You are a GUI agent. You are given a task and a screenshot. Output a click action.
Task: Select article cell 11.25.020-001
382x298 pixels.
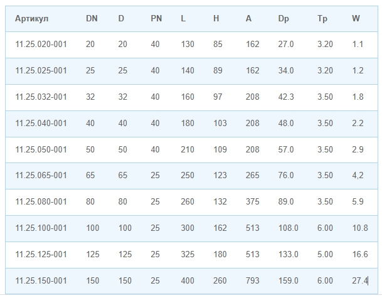click(x=41, y=45)
